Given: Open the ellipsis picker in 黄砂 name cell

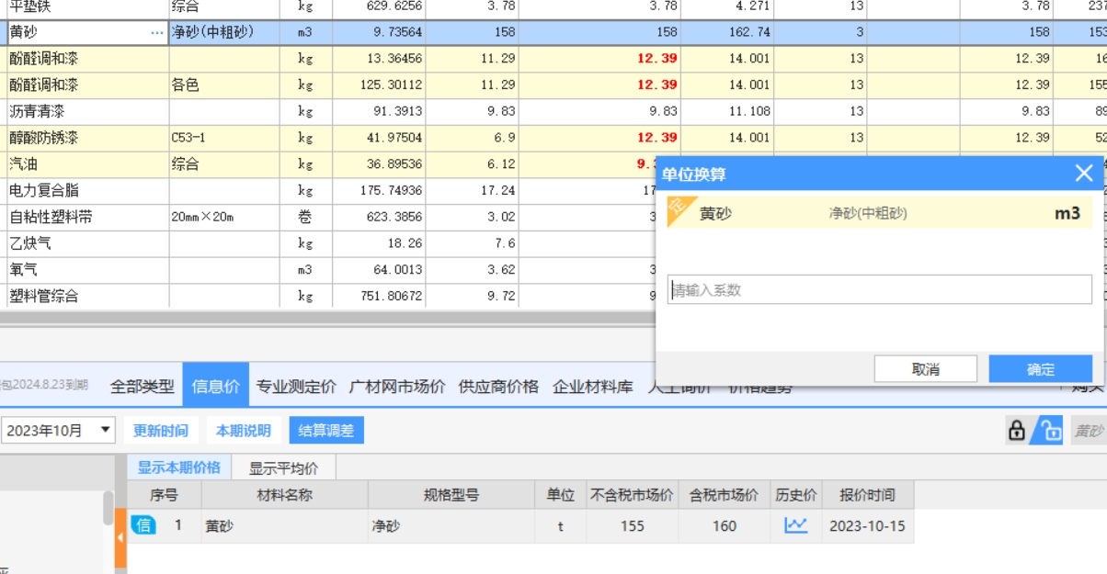Looking at the screenshot, I should [156, 32].
